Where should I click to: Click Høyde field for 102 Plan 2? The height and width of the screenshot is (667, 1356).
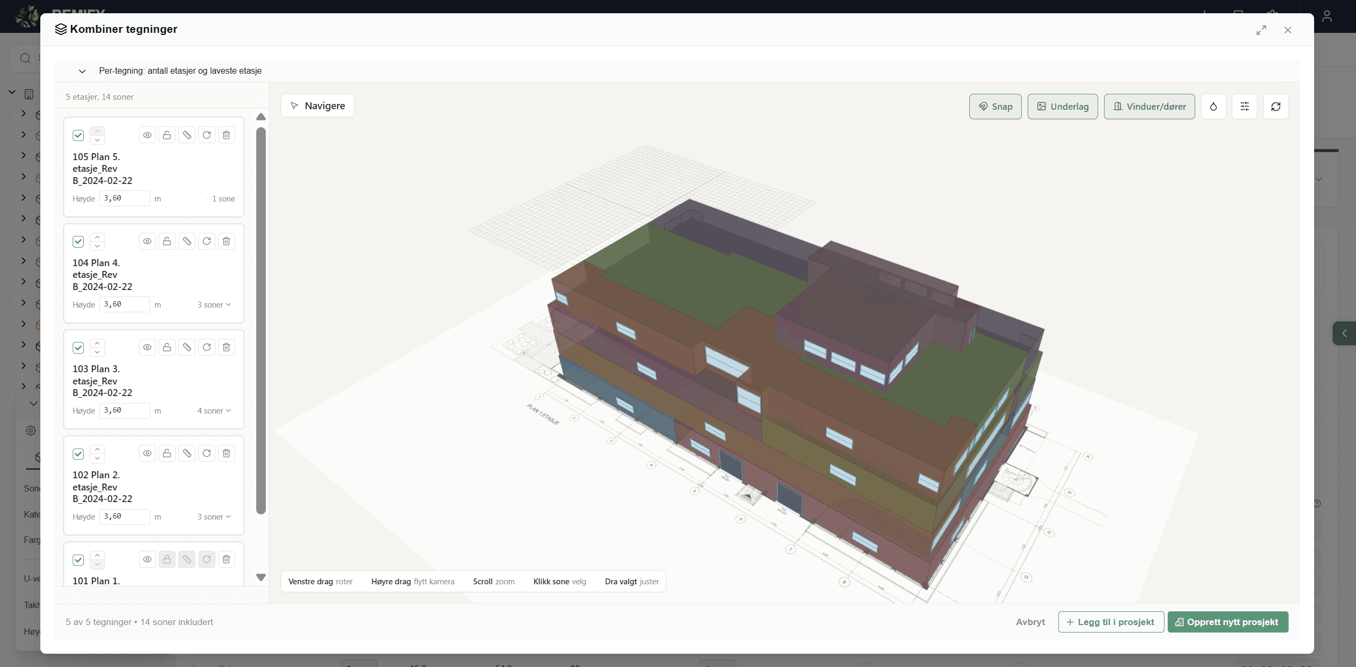pos(125,516)
